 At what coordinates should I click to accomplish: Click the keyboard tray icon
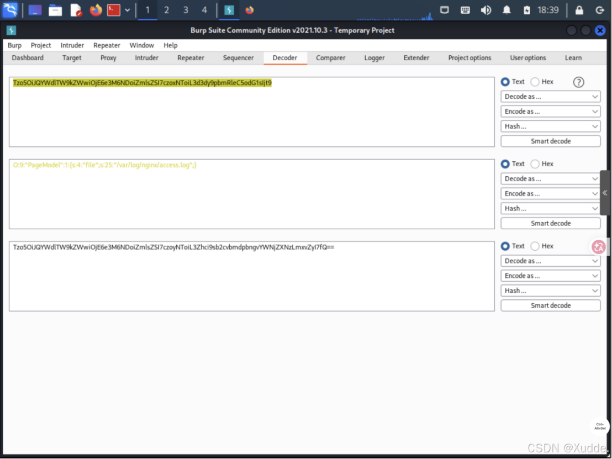coord(465,10)
